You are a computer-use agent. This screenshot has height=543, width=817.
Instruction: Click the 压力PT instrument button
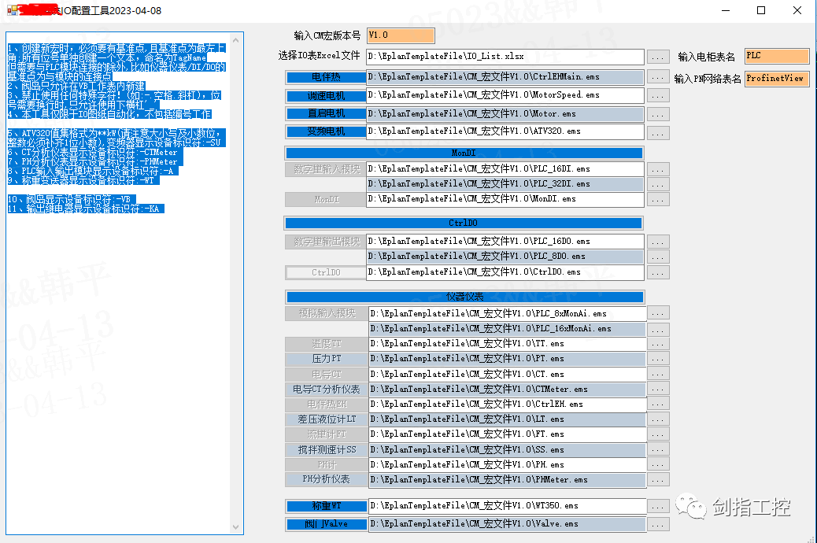[325, 358]
